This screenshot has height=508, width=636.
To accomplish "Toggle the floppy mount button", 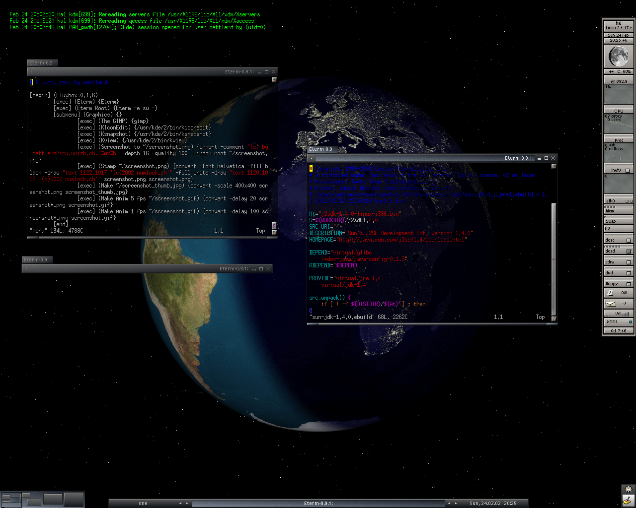I will pyautogui.click(x=629, y=284).
